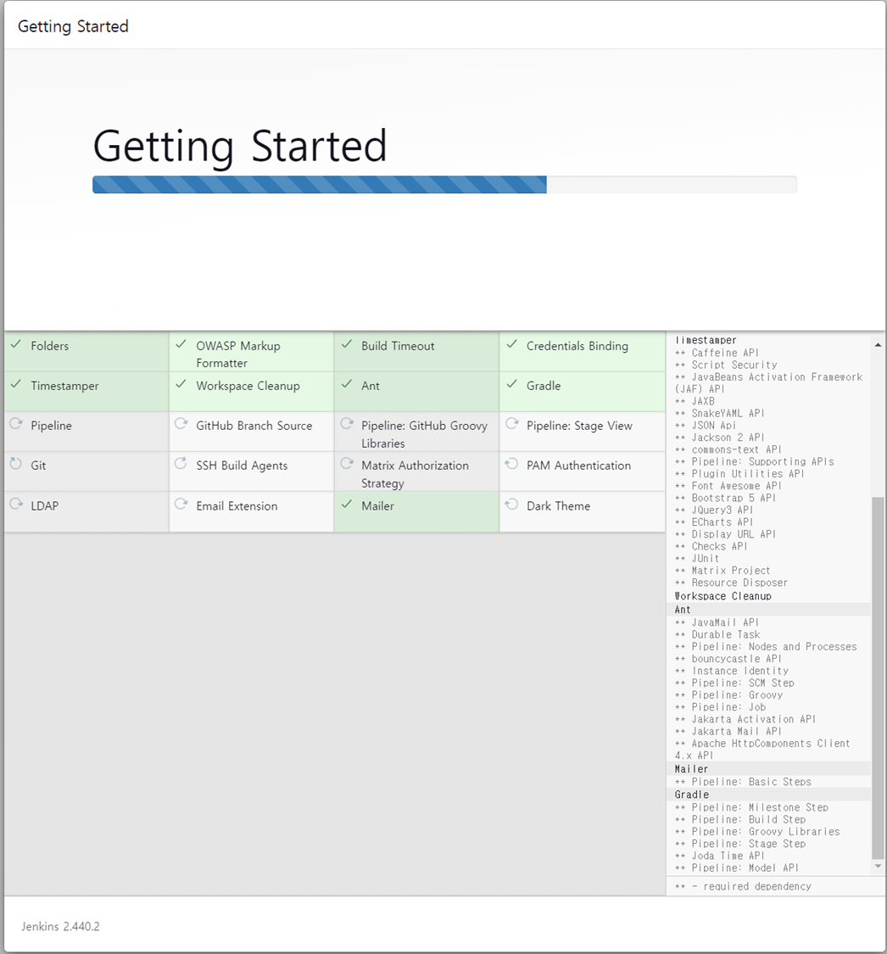Click 'Resource Disposer' in install log
The image size is (887, 954).
739,583
